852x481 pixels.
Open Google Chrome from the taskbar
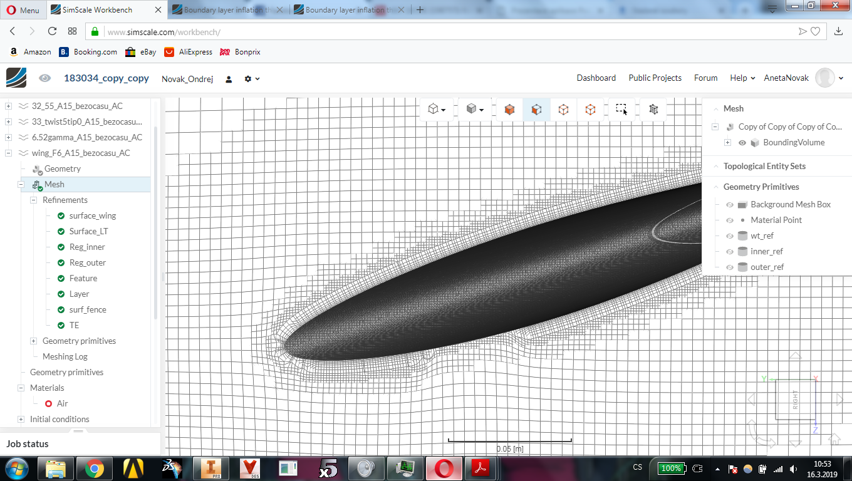[x=95, y=468]
